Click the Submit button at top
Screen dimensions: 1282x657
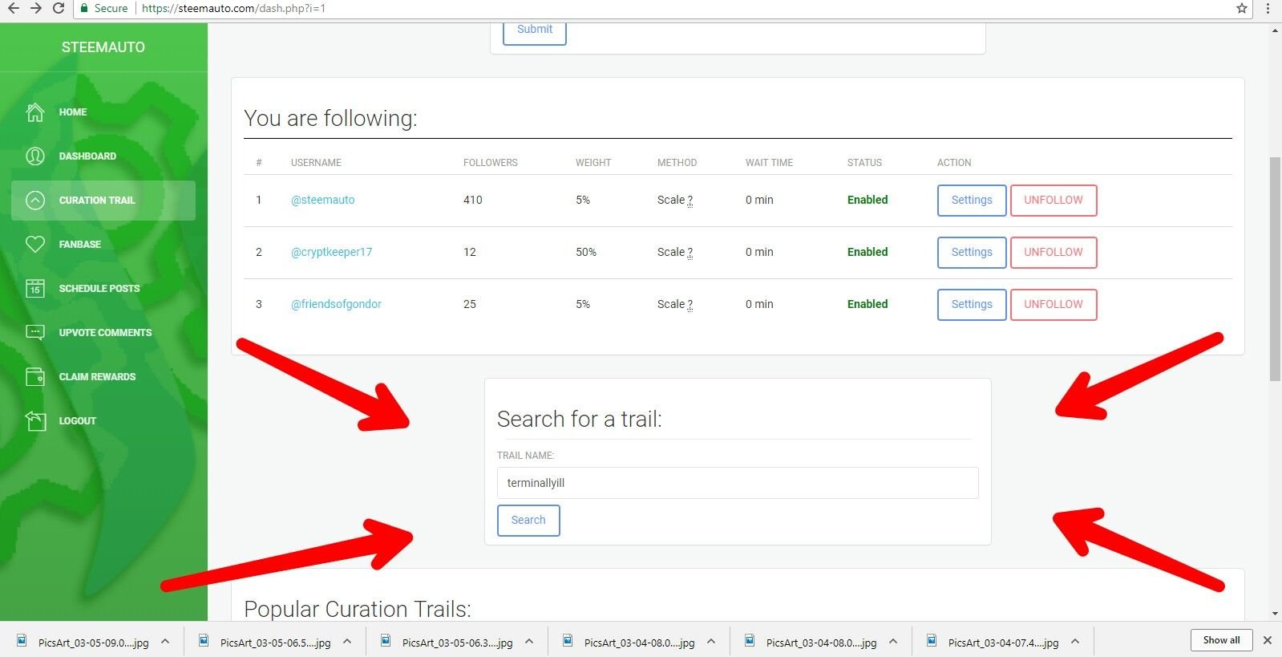[x=535, y=32]
